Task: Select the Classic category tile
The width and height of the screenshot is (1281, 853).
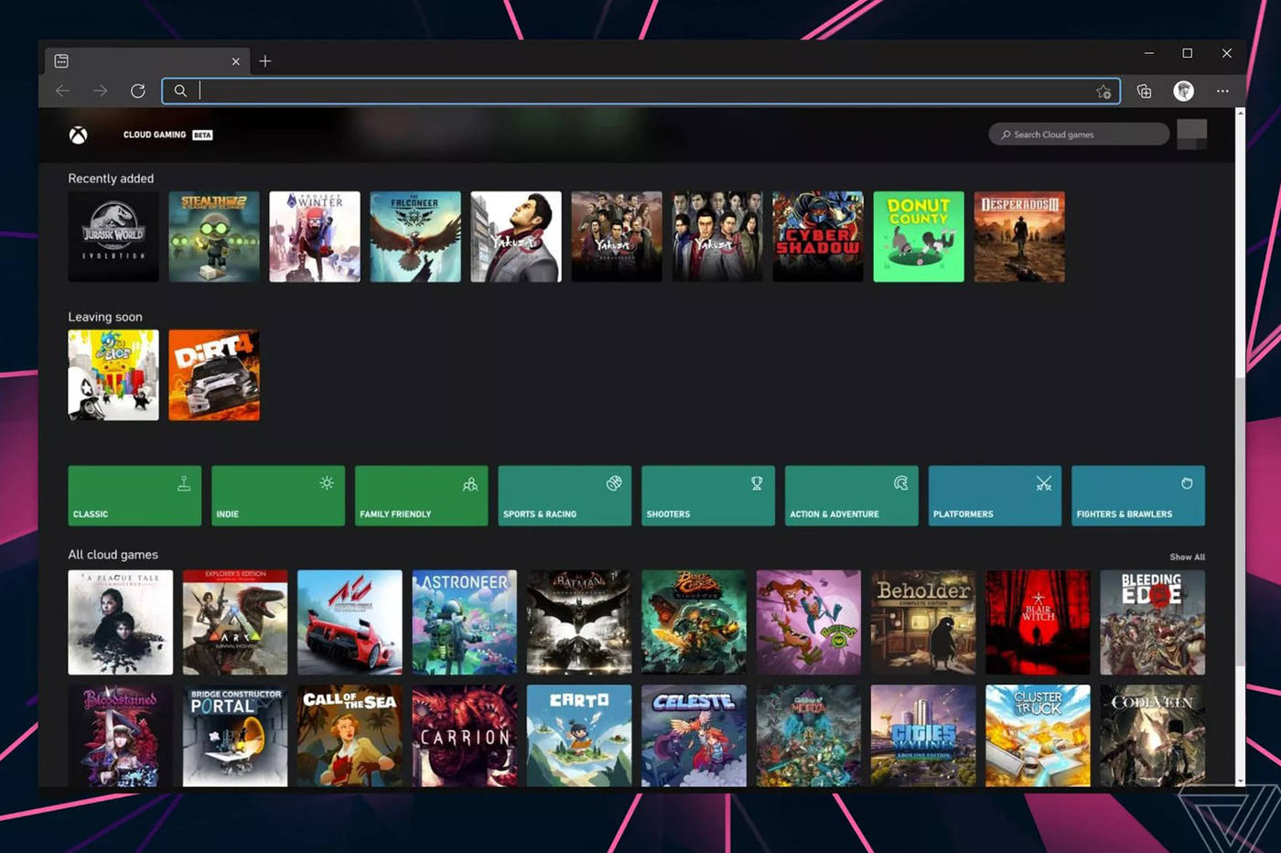Action: click(135, 496)
